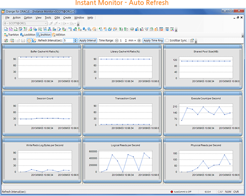This screenshot has height=196, width=246.
Task: Open the Window menu
Action: click(x=79, y=18)
